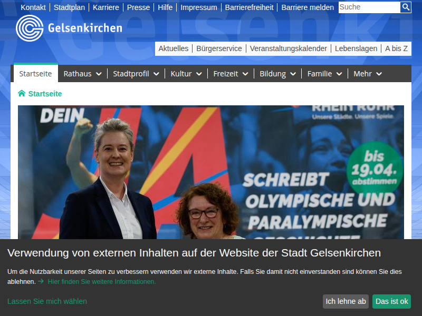422x316 pixels.
Task: Click the green home breadcrumb icon
Action: pyautogui.click(x=22, y=94)
